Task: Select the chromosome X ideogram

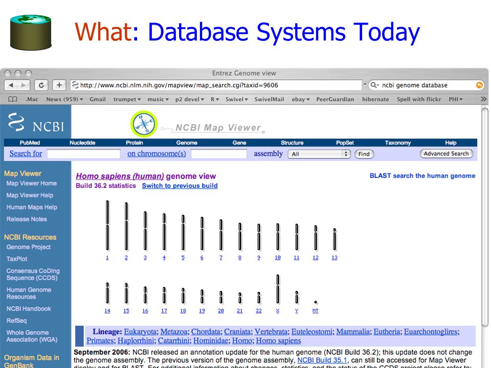Action: pyautogui.click(x=278, y=289)
